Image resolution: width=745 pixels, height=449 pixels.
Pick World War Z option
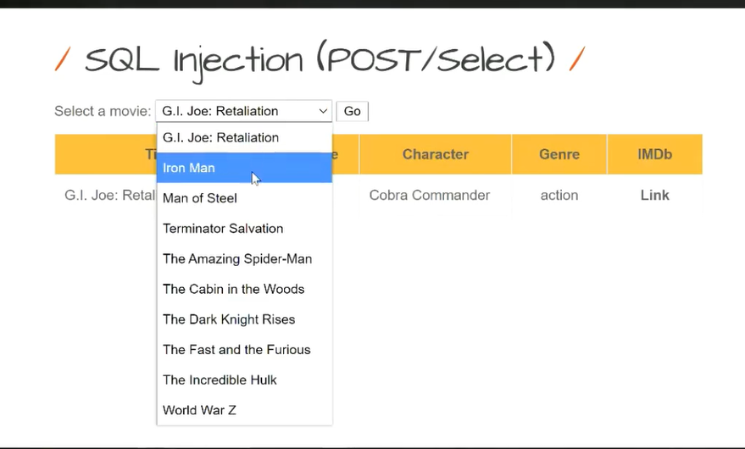coord(199,410)
